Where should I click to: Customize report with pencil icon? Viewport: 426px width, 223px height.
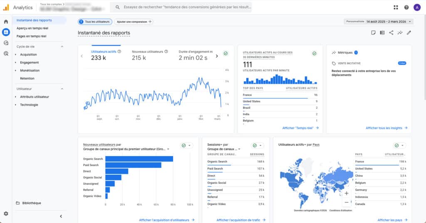[409, 32]
